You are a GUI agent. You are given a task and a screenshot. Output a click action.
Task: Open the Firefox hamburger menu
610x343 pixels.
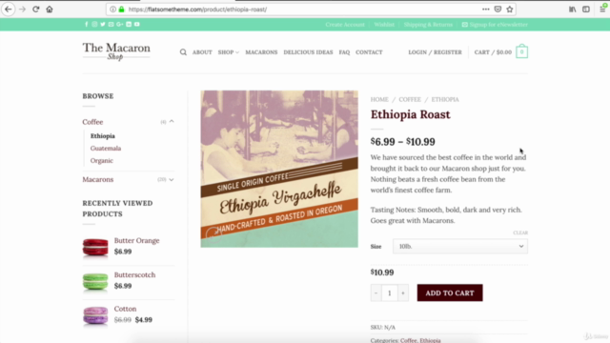602,9
